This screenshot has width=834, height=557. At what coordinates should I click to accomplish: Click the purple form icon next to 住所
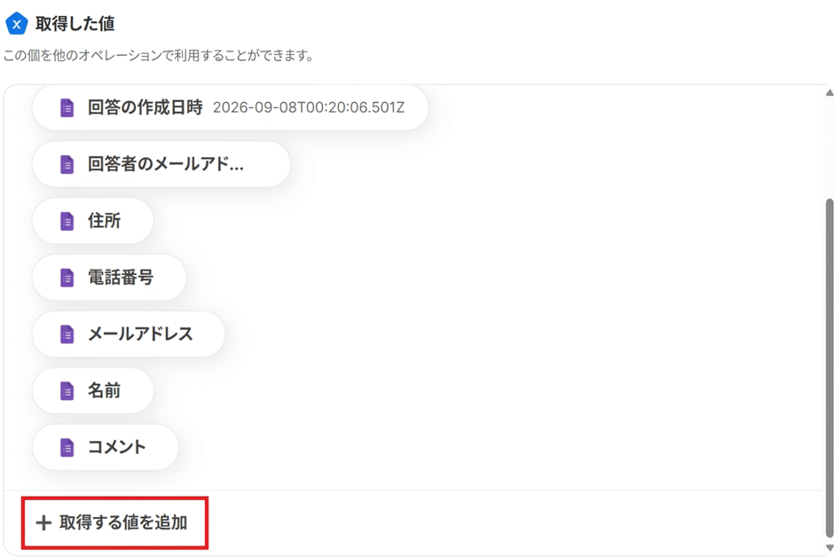tap(67, 221)
